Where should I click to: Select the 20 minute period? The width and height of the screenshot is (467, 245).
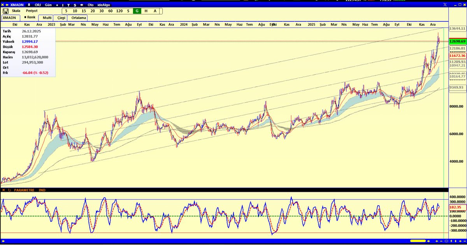click(x=93, y=11)
